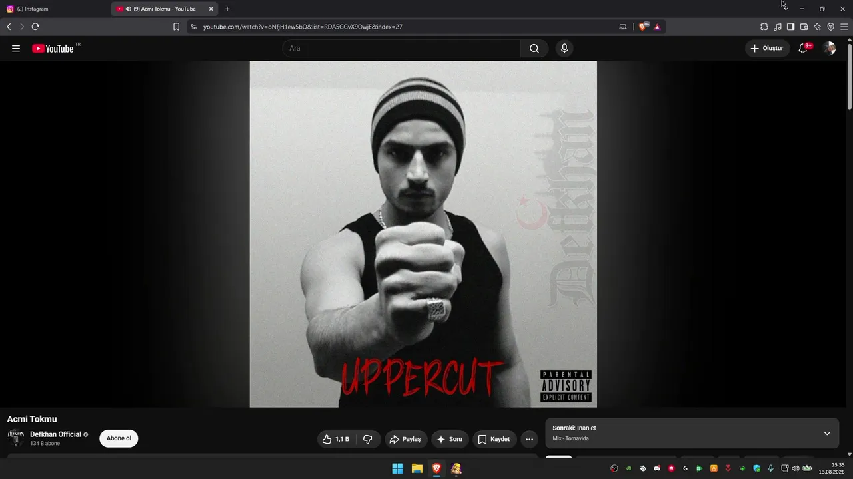853x479 pixels.
Task: Select the Acmi Tokmu YouTube tab
Action: click(x=165, y=9)
